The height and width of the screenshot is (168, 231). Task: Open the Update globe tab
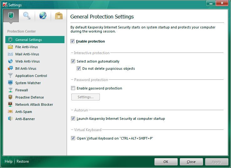point(43,16)
